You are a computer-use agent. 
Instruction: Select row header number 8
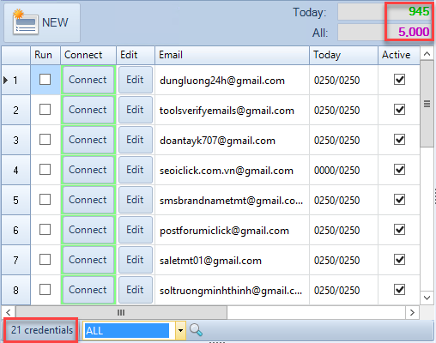pyautogui.click(x=15, y=290)
